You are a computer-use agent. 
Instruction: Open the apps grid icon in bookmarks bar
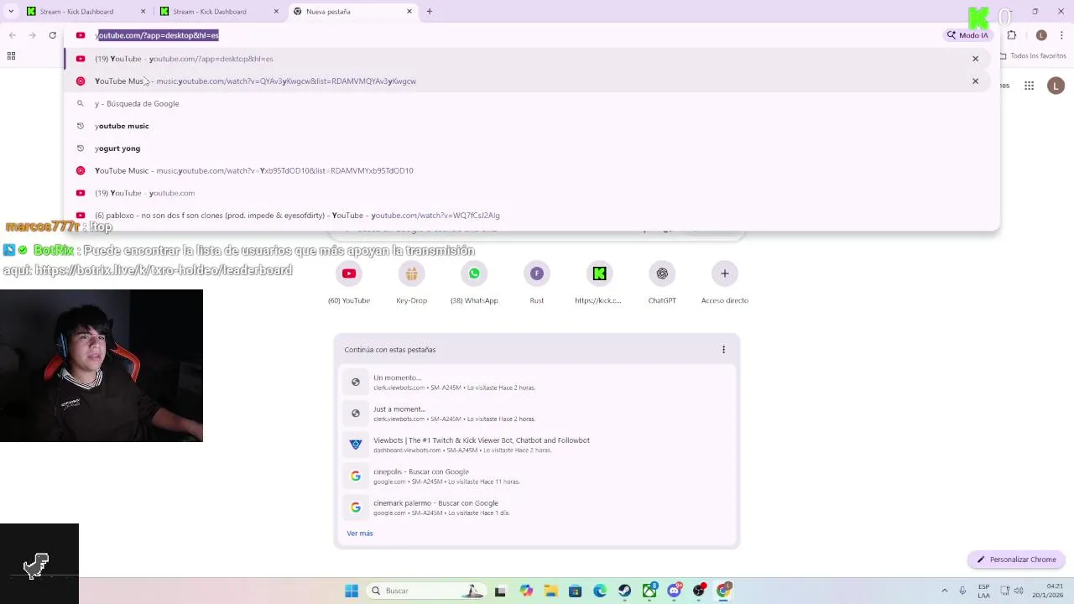pyautogui.click(x=11, y=56)
